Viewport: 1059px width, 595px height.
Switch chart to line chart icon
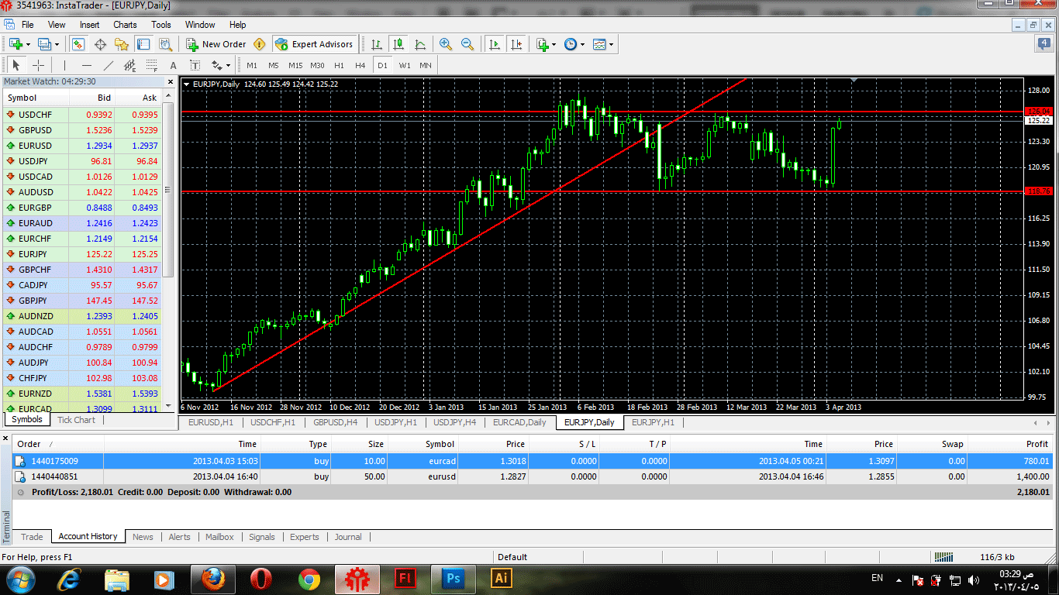tap(420, 44)
